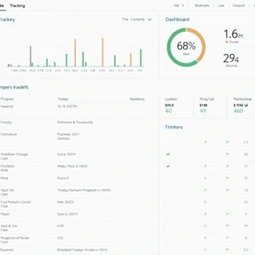255x255 pixels.
Task: Click green diamond icon in last Trintors row
Action: pyautogui.click(x=228, y=250)
